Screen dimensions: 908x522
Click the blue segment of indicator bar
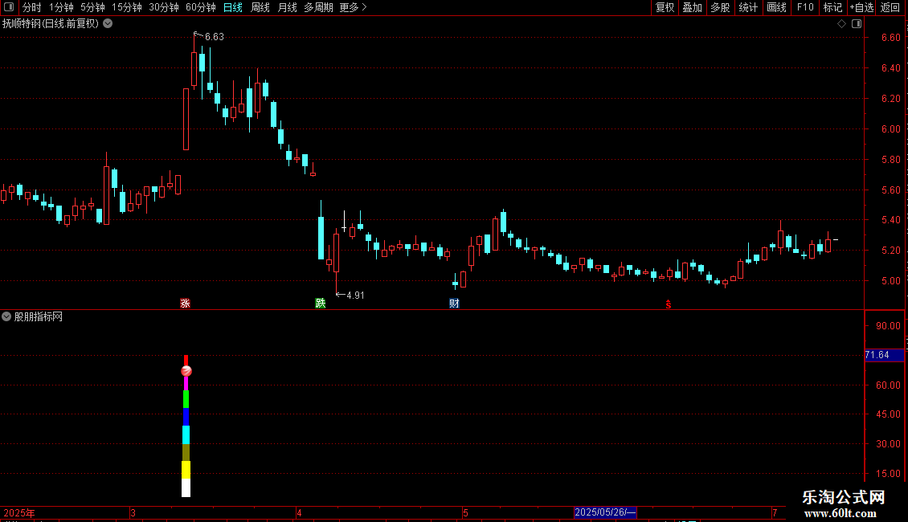point(186,417)
